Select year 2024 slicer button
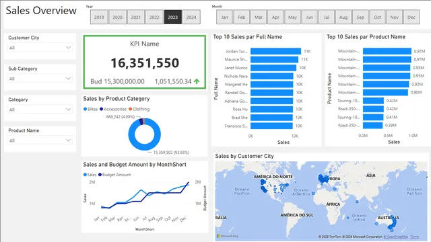 191,17
